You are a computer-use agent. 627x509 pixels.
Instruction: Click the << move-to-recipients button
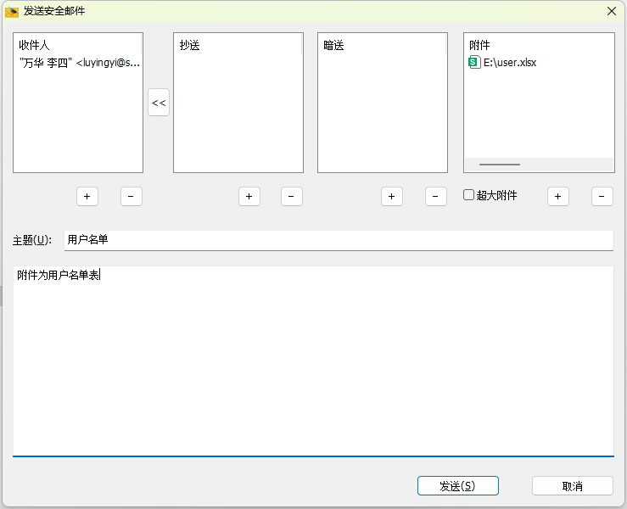point(159,103)
